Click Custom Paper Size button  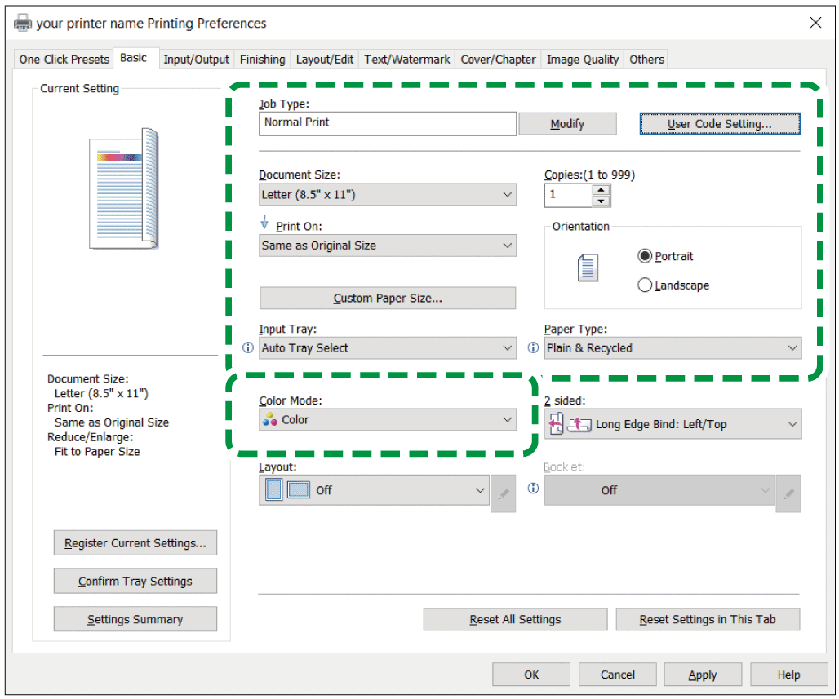tap(388, 299)
